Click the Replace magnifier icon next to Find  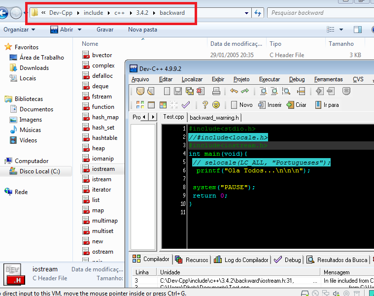(274, 91)
